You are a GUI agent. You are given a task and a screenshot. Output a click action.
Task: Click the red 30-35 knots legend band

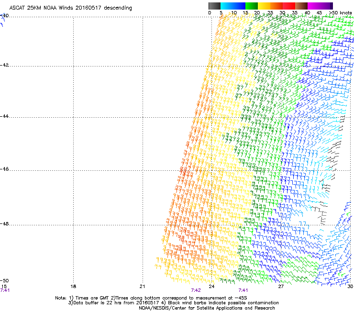pos(289,6)
